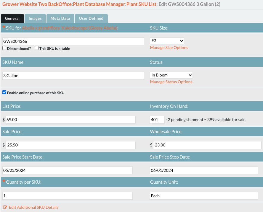Viewport: 263px width, 212px height.
Task: Click the Sale Price Start Date field
Action: 67,170
